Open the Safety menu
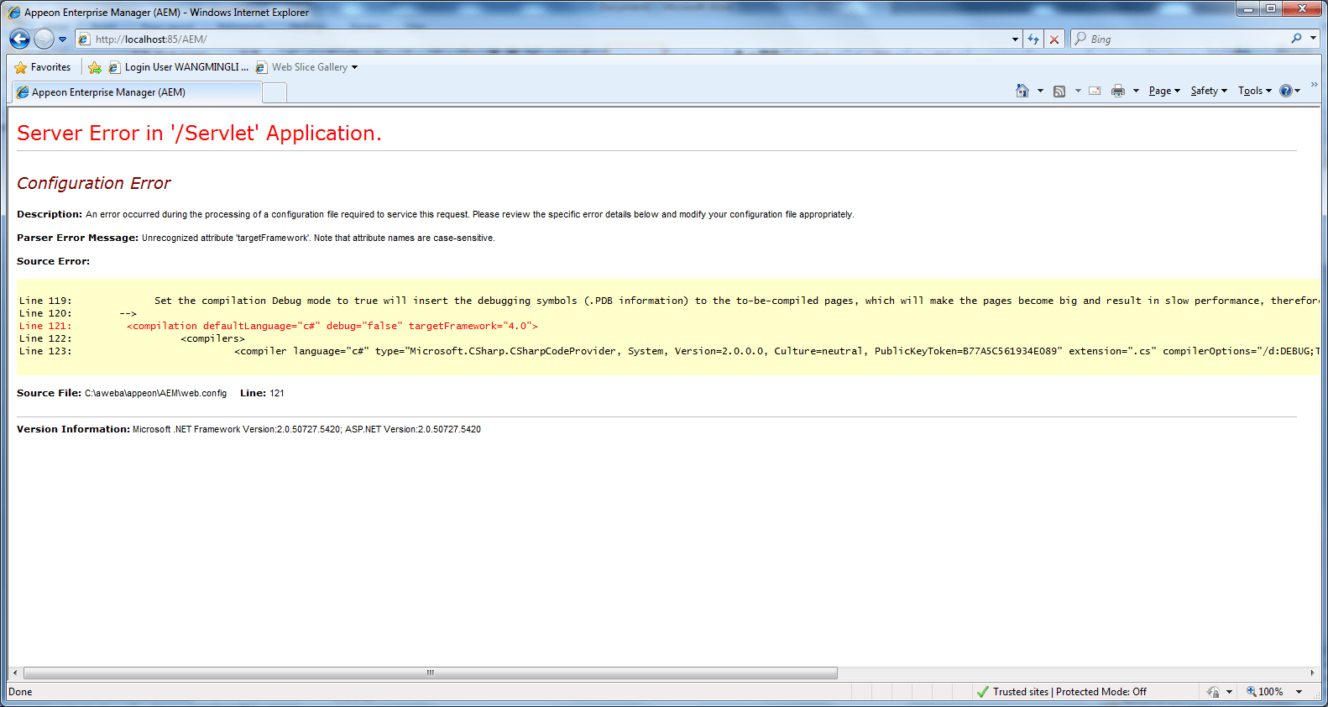The image size is (1328, 707). click(1209, 91)
